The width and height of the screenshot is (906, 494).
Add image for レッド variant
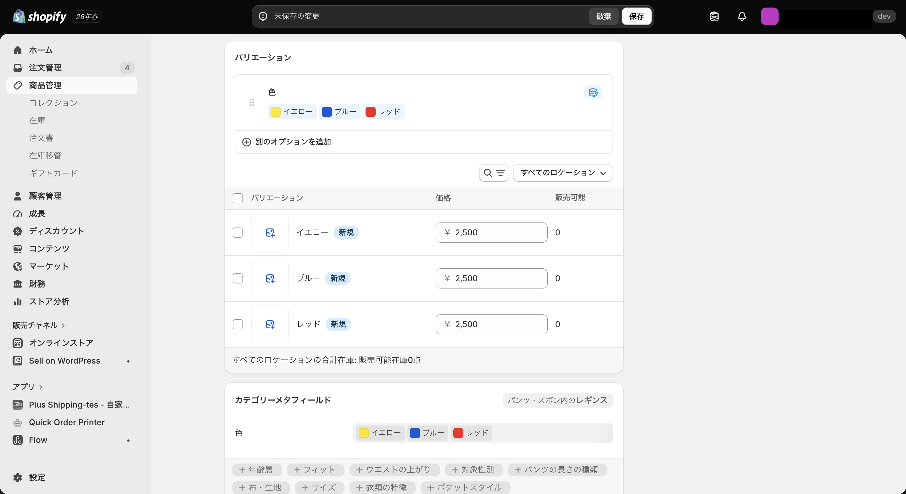(x=270, y=324)
